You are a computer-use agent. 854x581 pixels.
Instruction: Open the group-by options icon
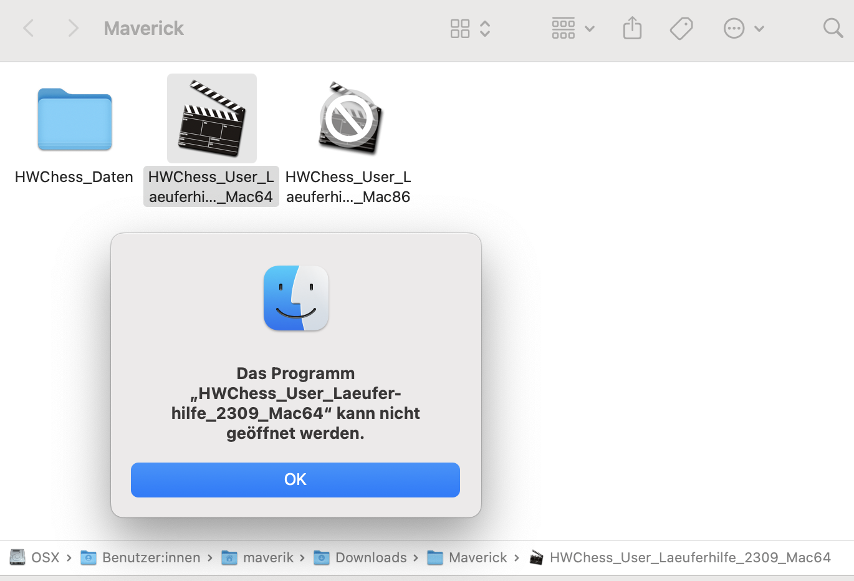click(x=564, y=28)
